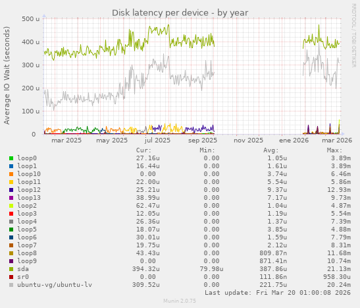Click the loop12 dark blue swatch

11,190
